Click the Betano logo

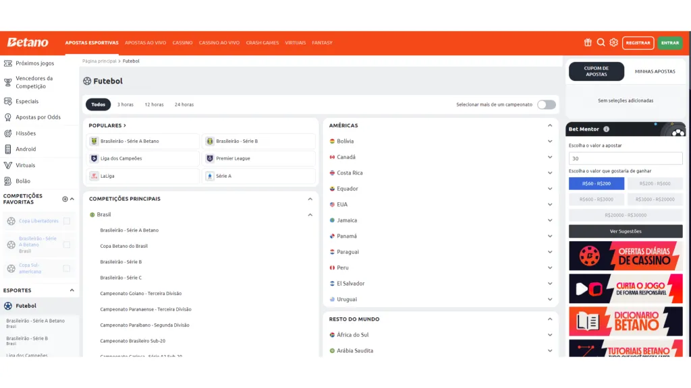(x=28, y=42)
